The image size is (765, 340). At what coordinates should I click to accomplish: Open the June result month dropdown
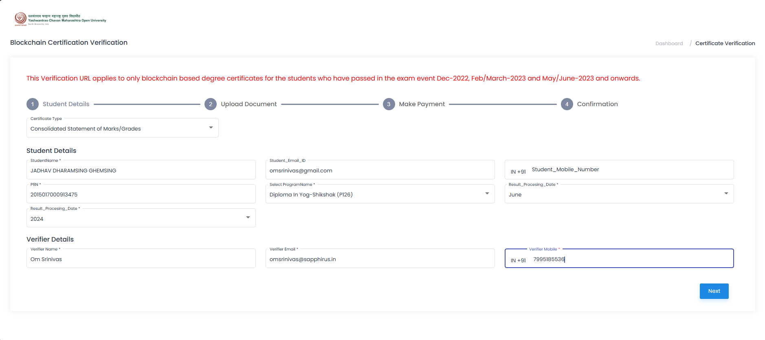[619, 194]
